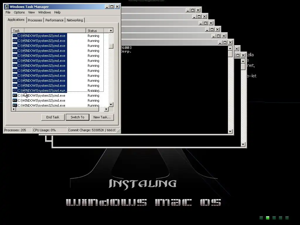300x225 pixels.
Task: Open the Help menu
Action: pos(57,12)
